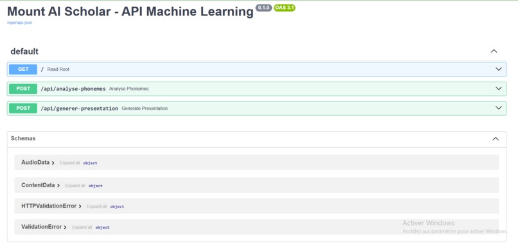
Task: Click the /api/analyse-phonemes path
Action: (x=73, y=89)
